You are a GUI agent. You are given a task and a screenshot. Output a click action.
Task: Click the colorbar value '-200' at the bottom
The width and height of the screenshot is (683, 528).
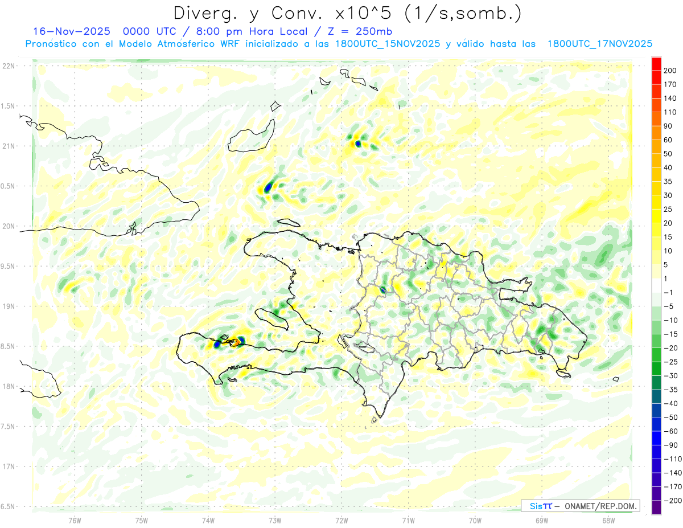point(673,501)
